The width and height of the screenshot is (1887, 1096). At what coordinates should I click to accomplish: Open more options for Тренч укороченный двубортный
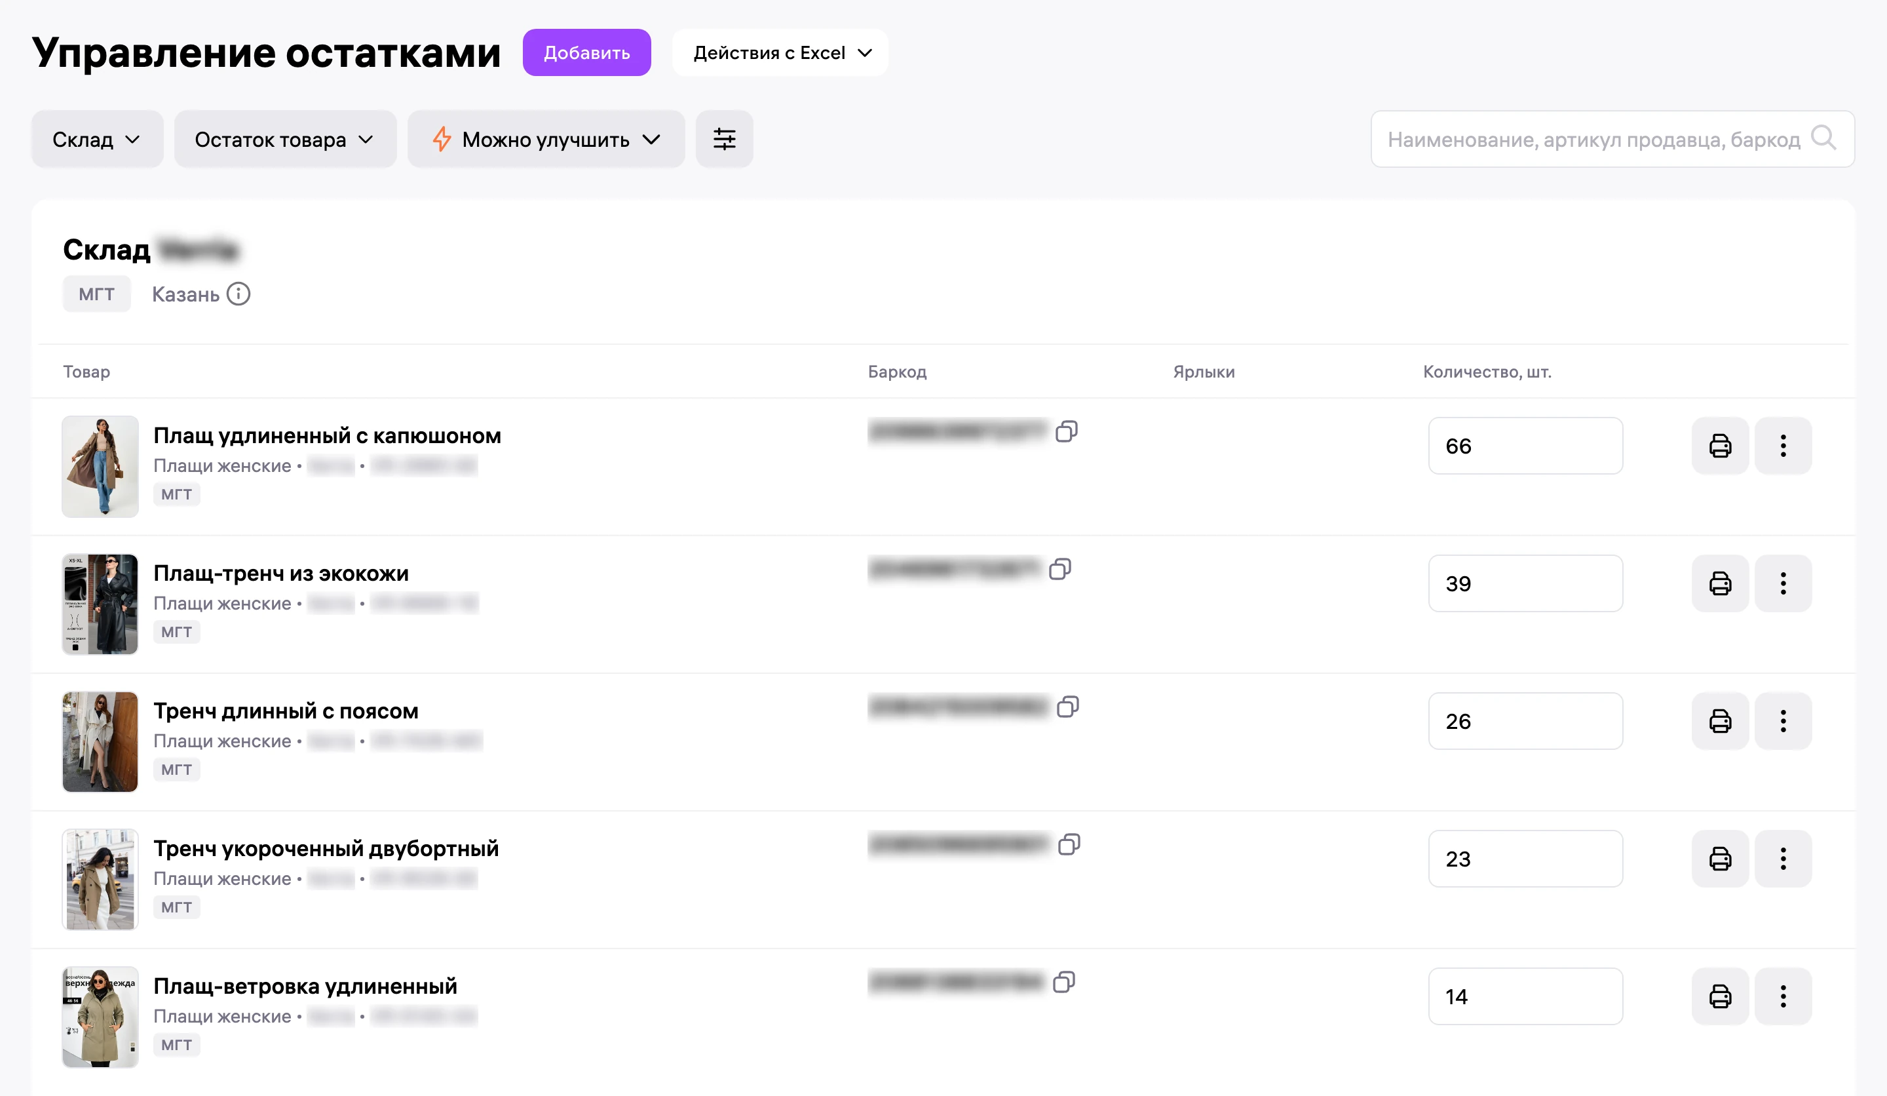(x=1783, y=859)
